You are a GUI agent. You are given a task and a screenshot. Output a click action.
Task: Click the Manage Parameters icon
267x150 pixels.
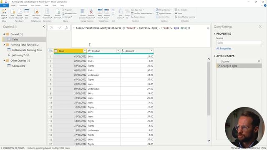[47, 12]
